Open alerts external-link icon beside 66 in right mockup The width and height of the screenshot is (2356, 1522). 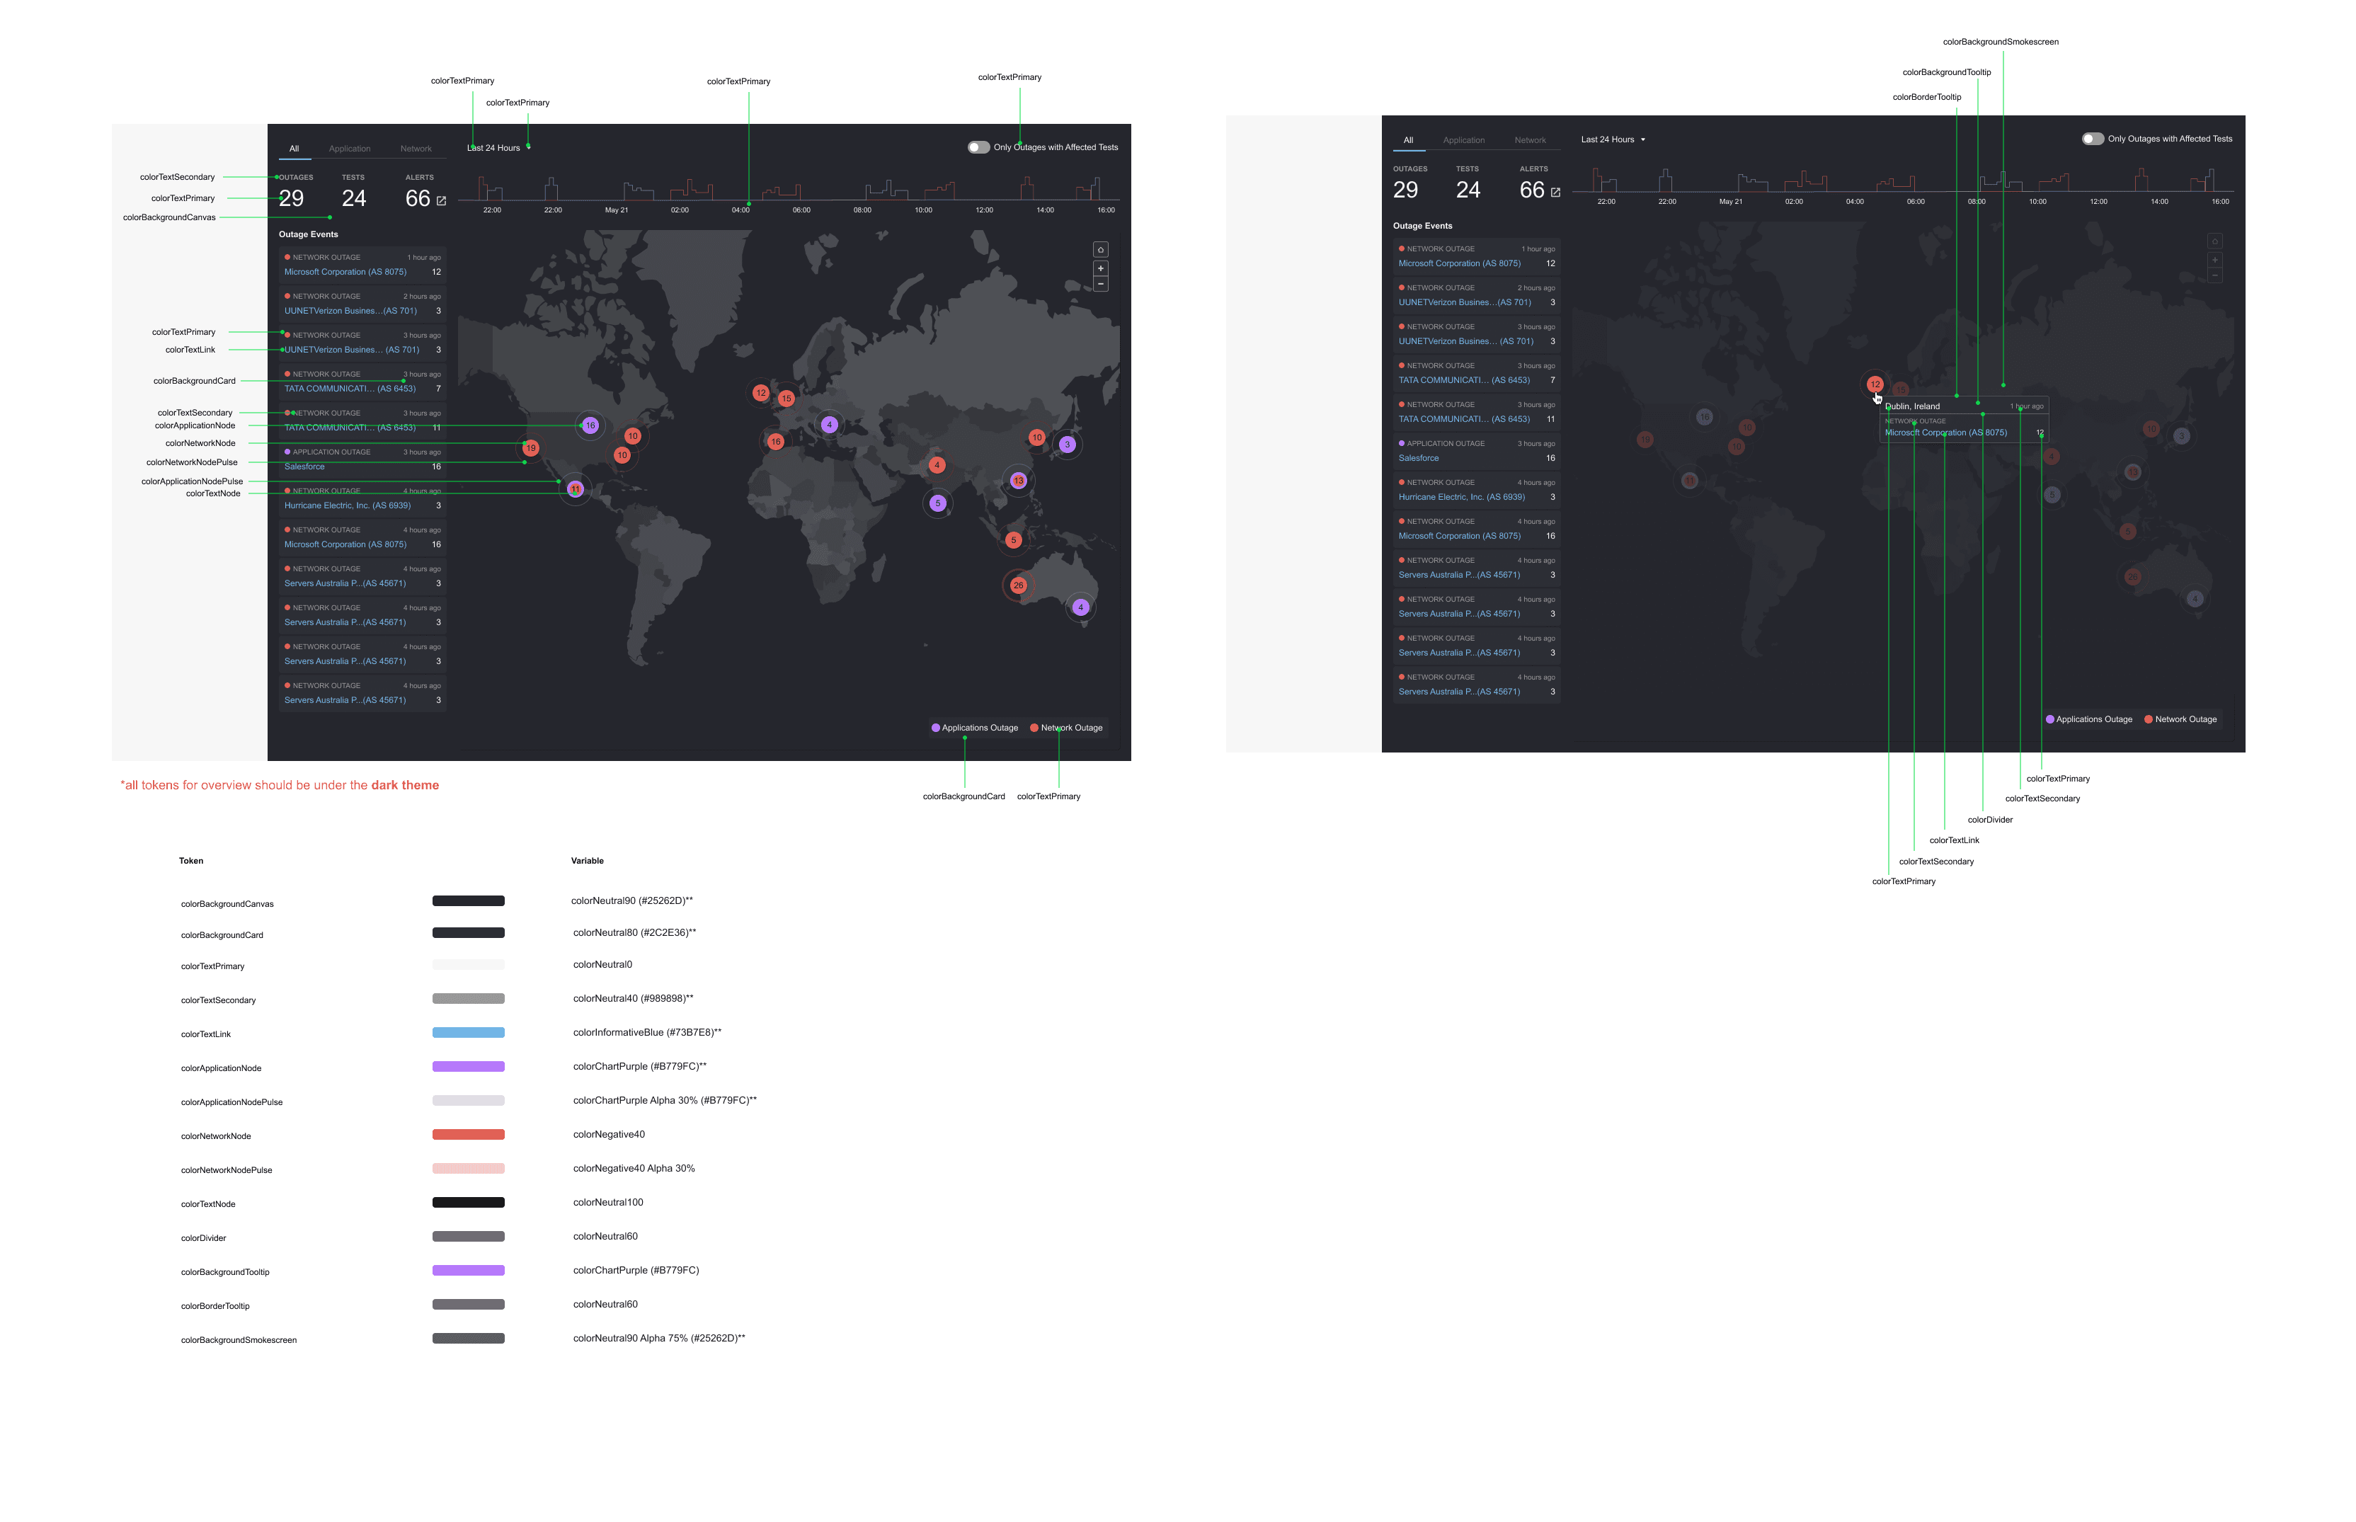(x=1555, y=193)
